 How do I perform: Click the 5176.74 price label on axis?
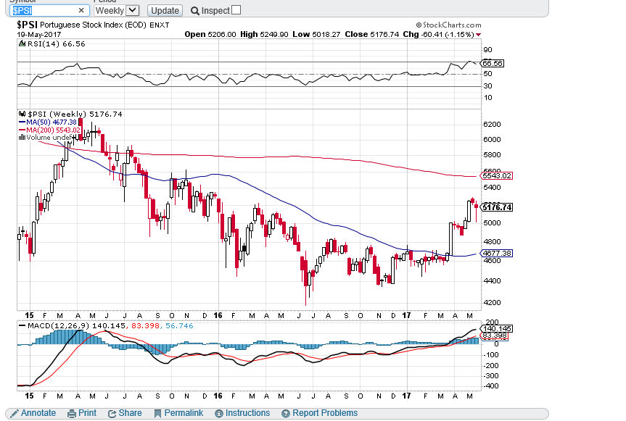point(497,207)
